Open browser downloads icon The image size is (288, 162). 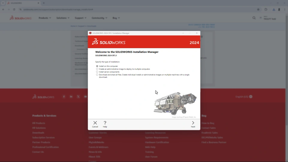click(274, 9)
